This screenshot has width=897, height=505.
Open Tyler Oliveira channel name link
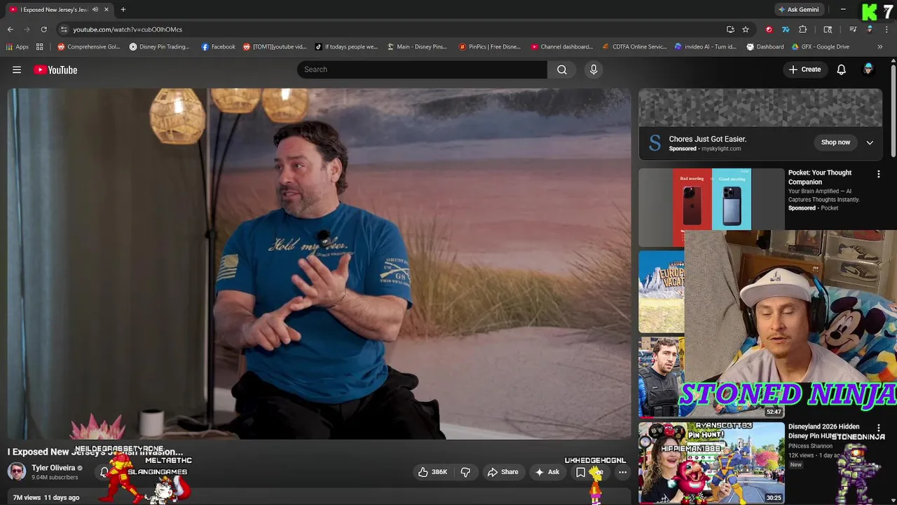click(x=53, y=468)
